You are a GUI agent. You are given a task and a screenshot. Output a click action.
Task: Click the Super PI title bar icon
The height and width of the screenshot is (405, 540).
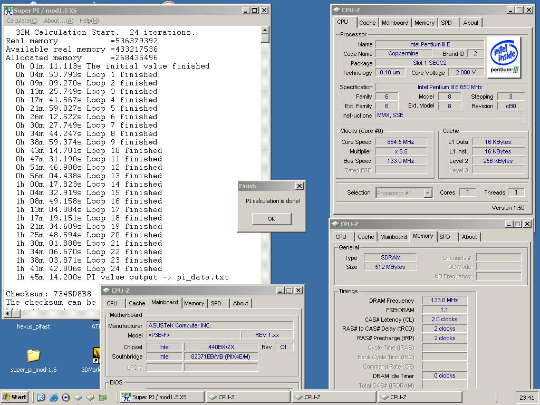click(x=8, y=11)
